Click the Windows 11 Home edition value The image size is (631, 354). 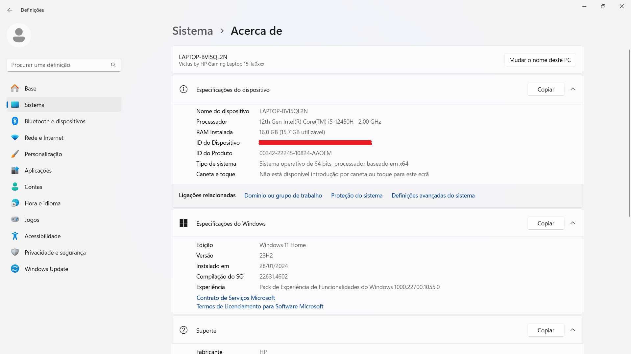click(282, 245)
